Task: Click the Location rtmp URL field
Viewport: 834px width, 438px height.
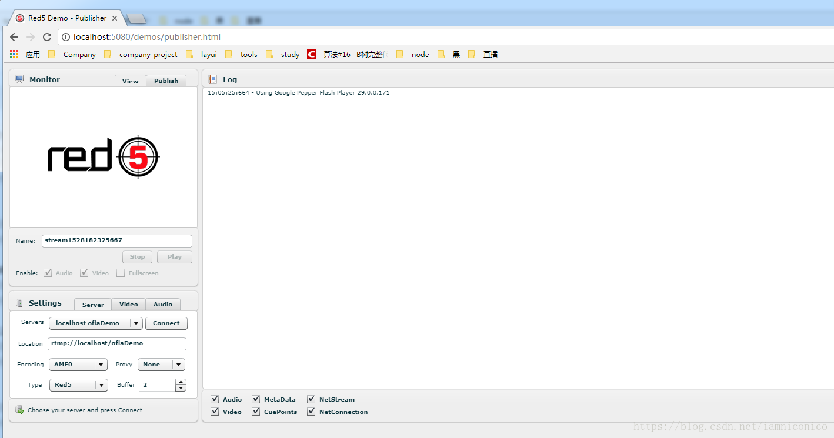Action: tap(117, 344)
